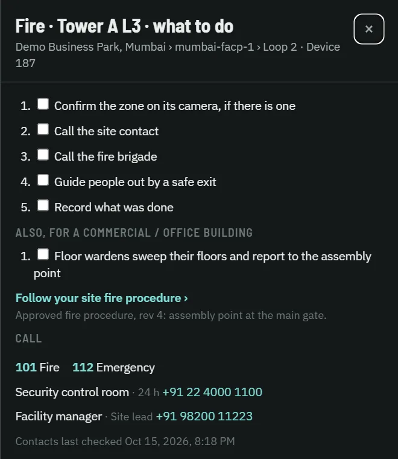398x459 pixels.
Task: Check off 'Call the site contact'
Action: (x=43, y=129)
